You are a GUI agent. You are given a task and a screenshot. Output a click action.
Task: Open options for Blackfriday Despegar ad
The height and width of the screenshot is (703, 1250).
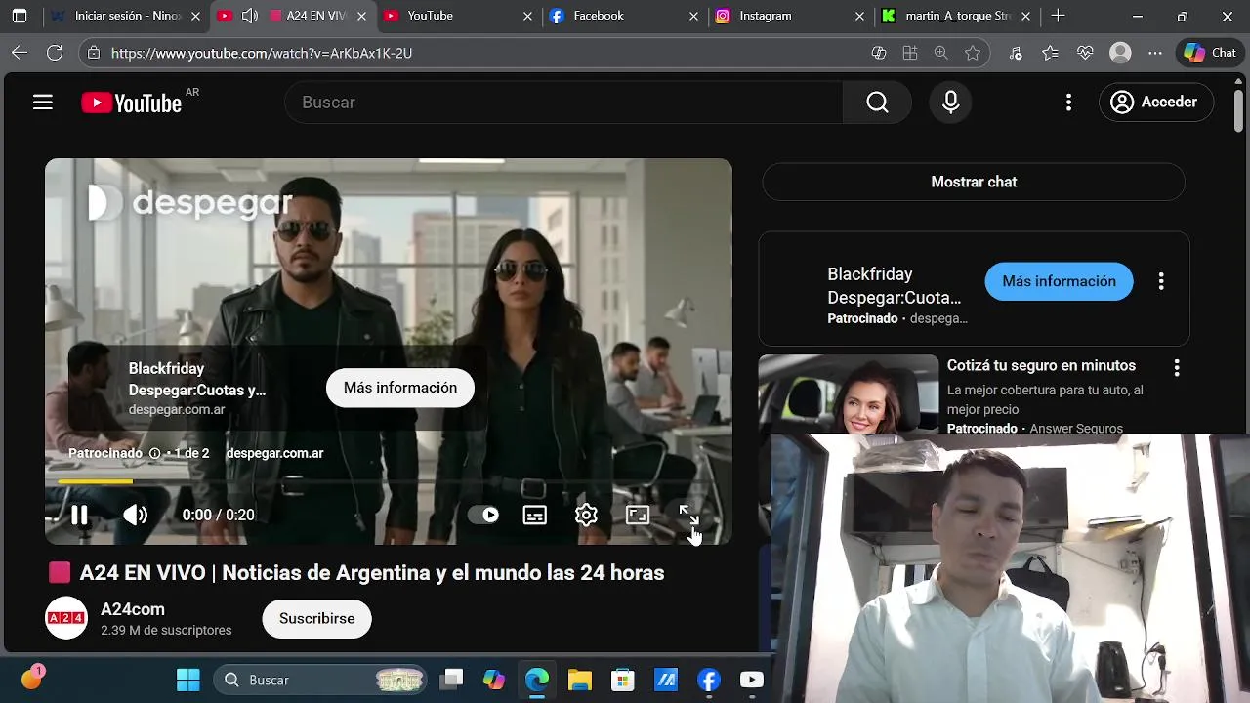click(x=1161, y=281)
